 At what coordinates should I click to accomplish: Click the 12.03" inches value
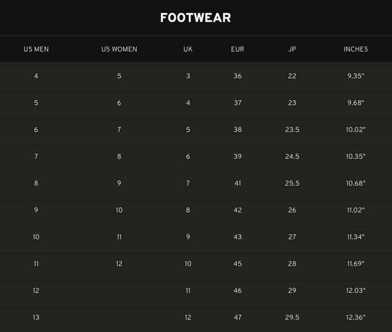click(x=356, y=291)
